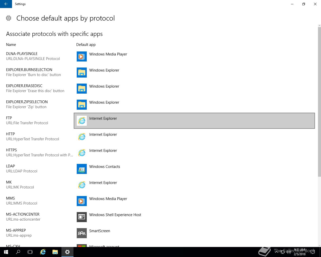The image size is (321, 257).
Task: Click the MK protocol name
Action: pyautogui.click(x=9, y=182)
